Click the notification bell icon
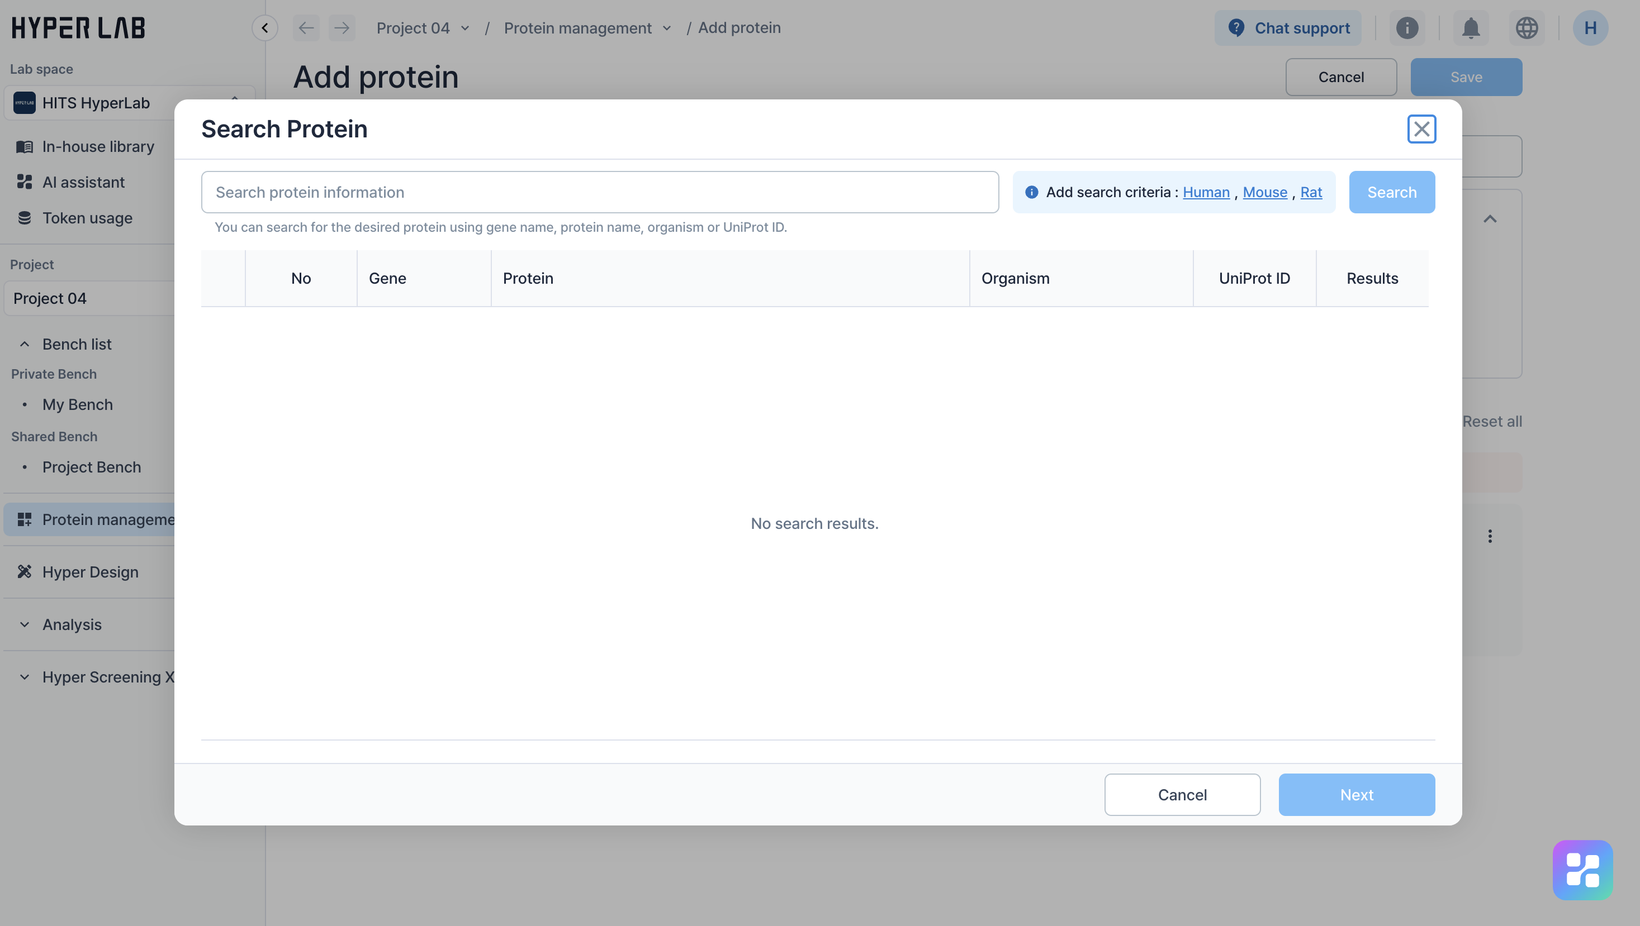Viewport: 1640px width, 926px height. pos(1471,28)
